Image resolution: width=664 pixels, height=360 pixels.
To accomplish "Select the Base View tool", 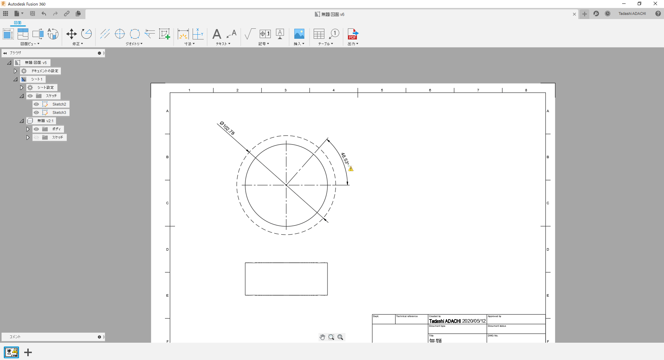I will click(x=8, y=34).
